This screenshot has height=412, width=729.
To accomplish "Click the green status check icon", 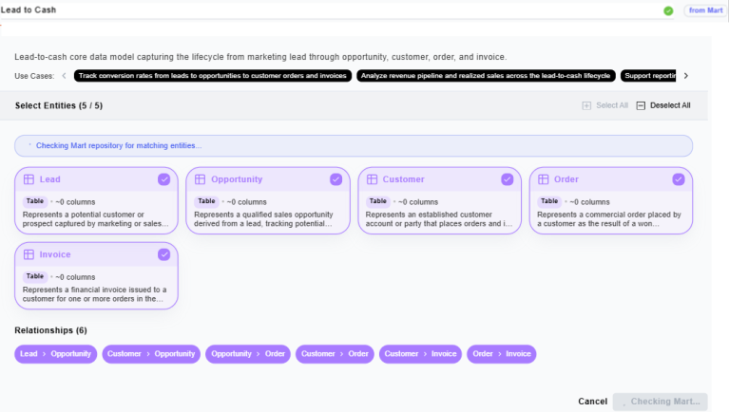I will click(x=668, y=10).
